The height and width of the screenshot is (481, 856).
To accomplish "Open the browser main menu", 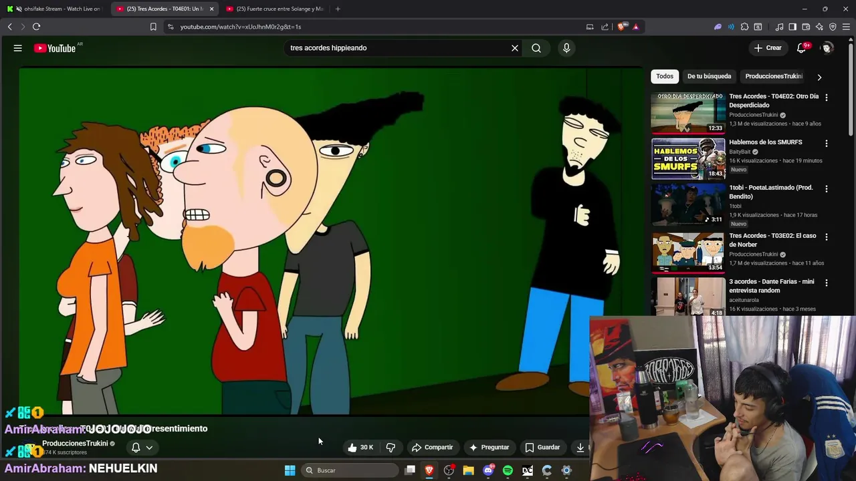I will (847, 27).
